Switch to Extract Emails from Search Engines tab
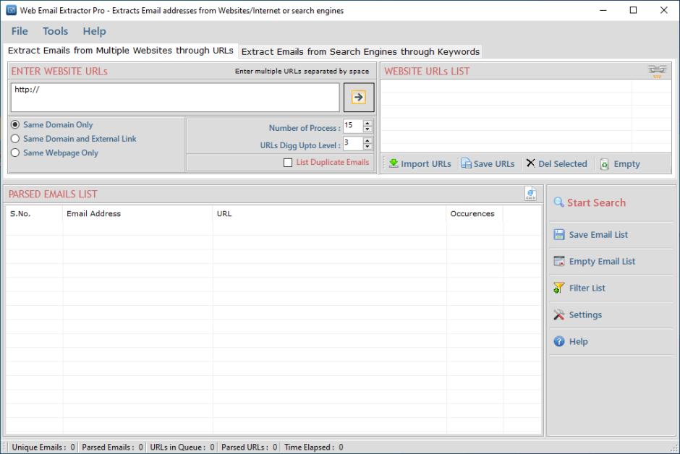Image resolution: width=680 pixels, height=454 pixels. [360, 51]
